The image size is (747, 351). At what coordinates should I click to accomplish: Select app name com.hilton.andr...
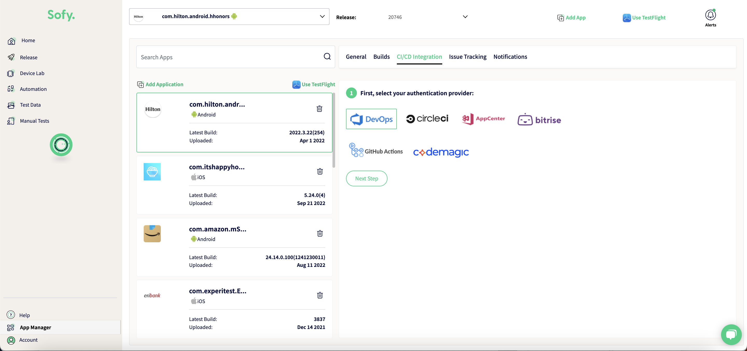point(217,104)
